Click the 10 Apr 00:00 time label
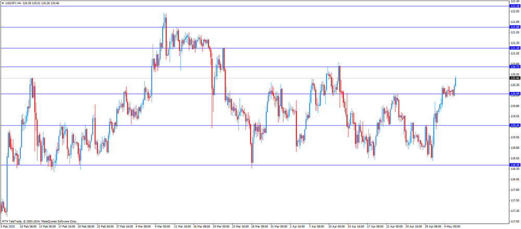Screen dimensions: 521x229 pos(337,227)
